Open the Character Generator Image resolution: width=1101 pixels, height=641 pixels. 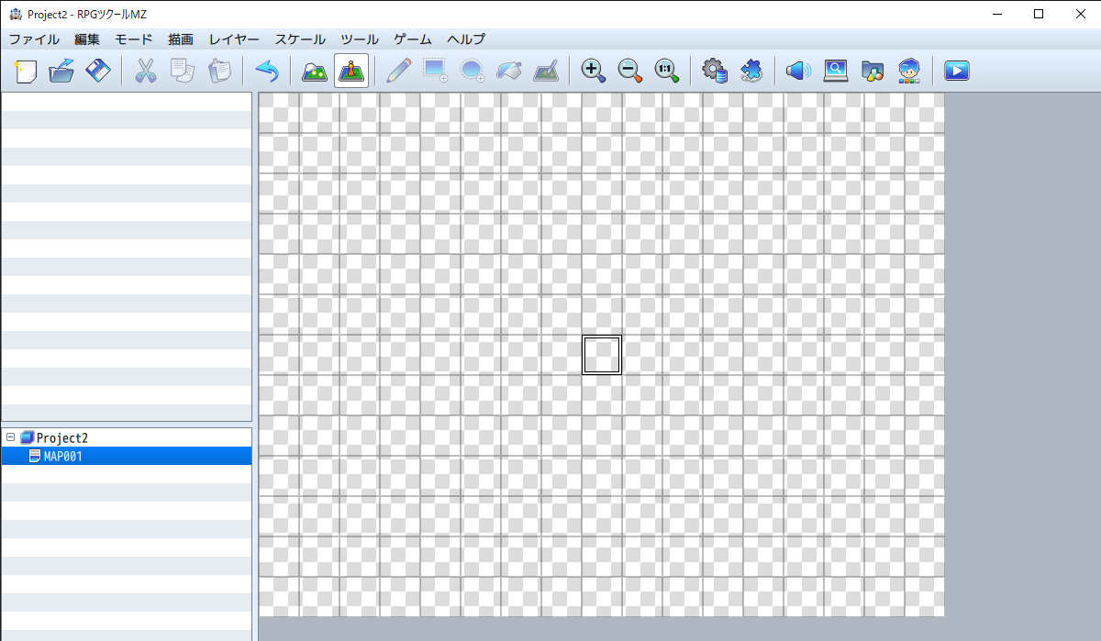tap(909, 71)
